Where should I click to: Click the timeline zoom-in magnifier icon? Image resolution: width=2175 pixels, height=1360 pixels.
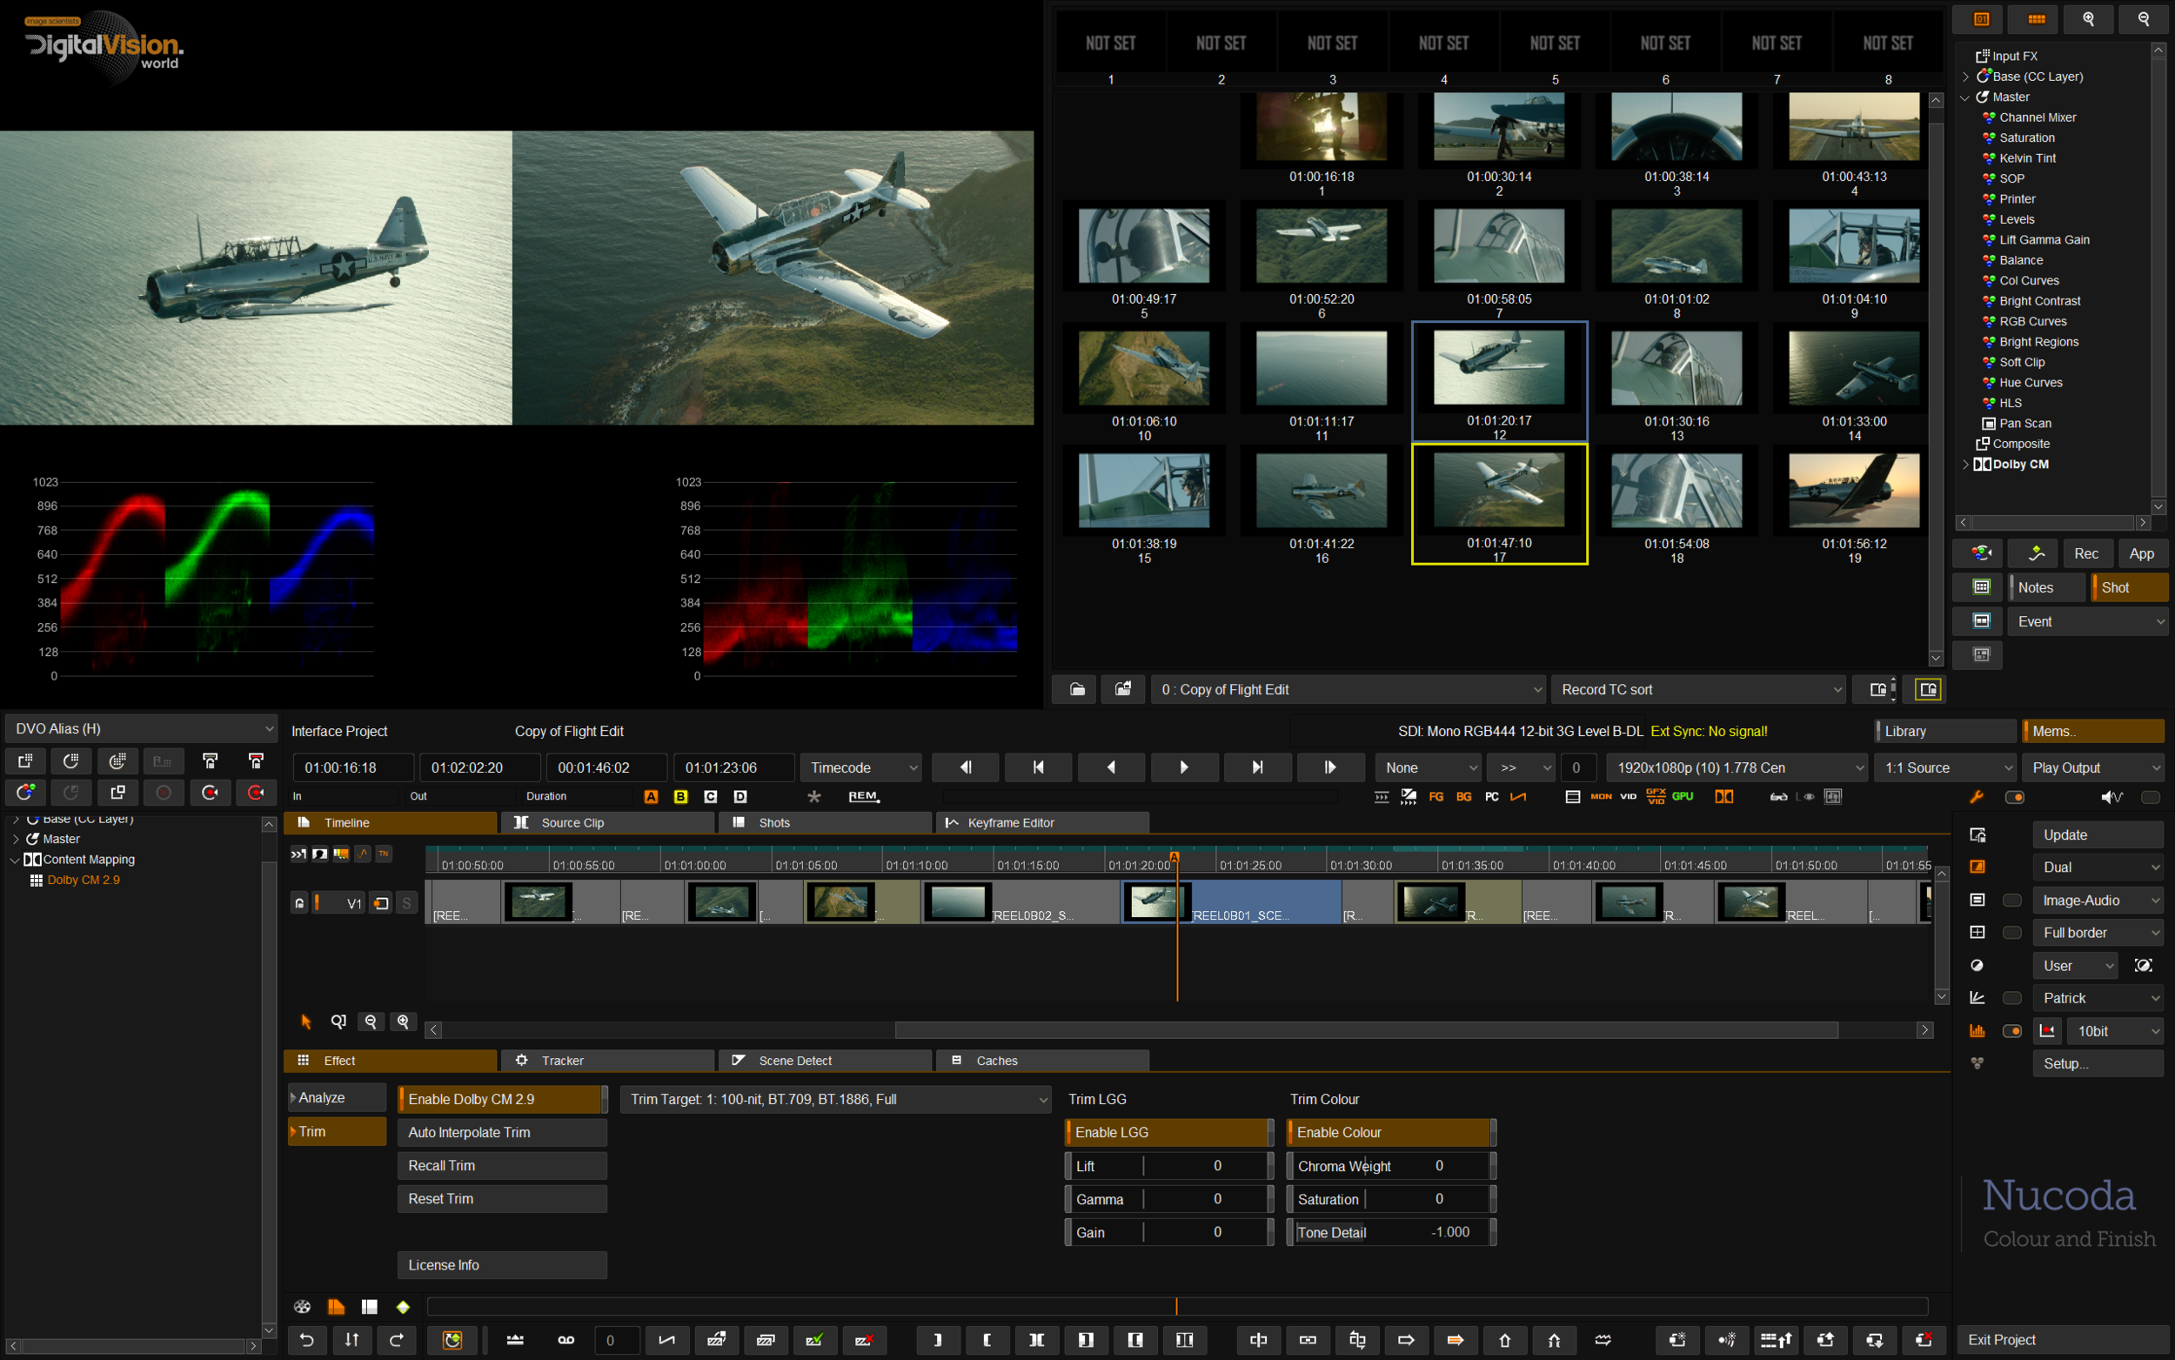point(404,1022)
